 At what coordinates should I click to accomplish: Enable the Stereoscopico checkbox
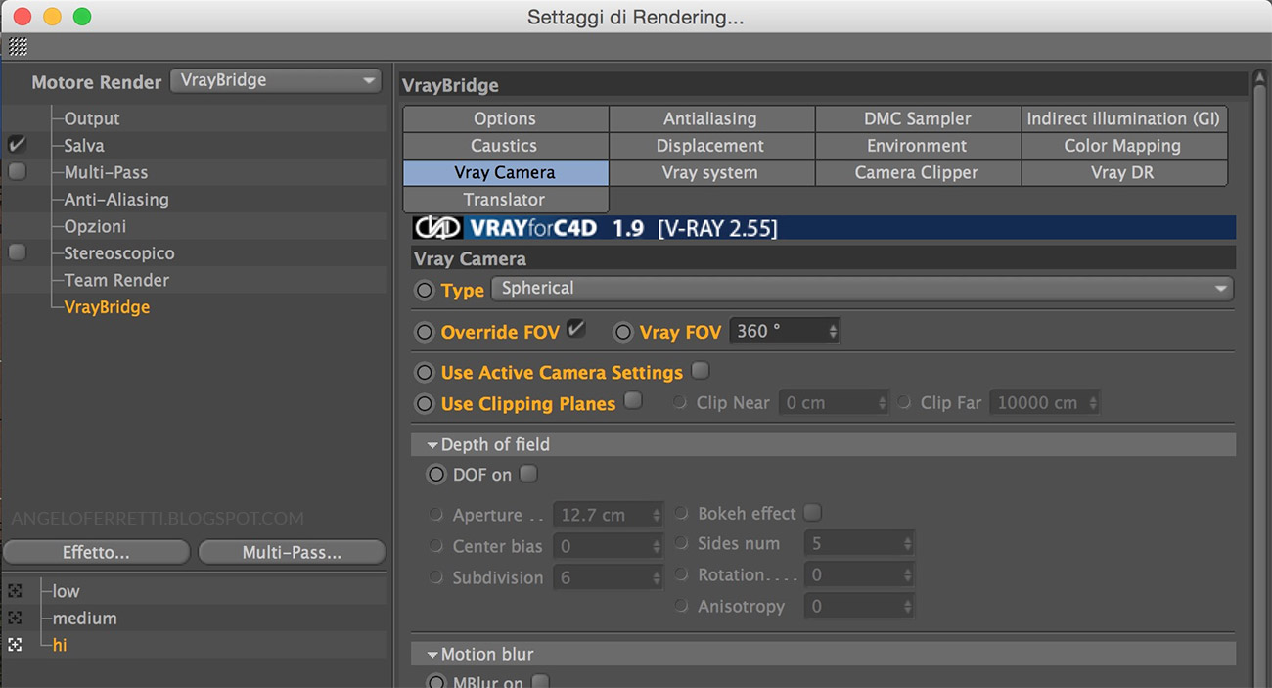(17, 252)
